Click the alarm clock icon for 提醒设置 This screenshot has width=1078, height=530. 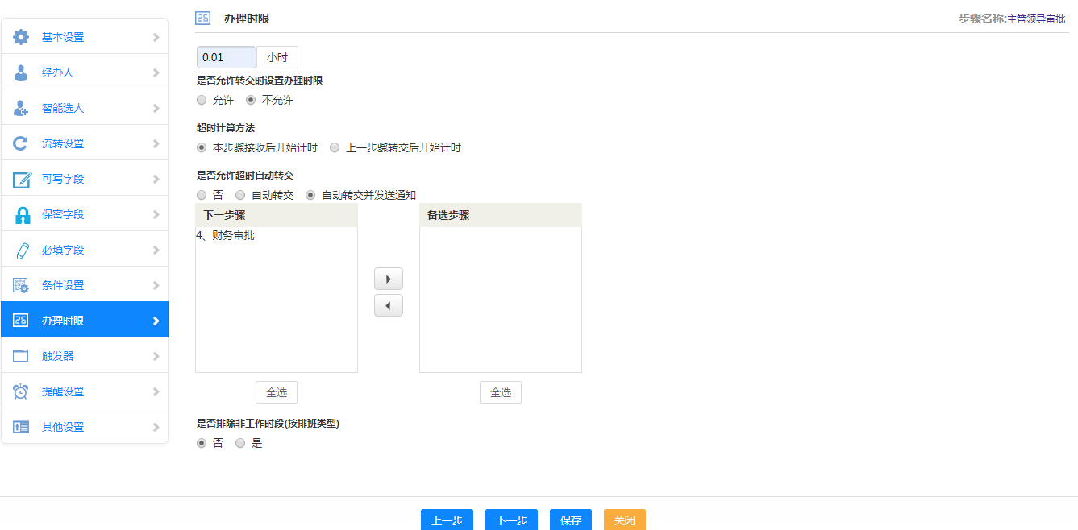pos(21,391)
